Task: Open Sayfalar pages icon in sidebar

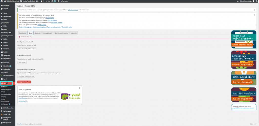Action: click(x=2, y=46)
